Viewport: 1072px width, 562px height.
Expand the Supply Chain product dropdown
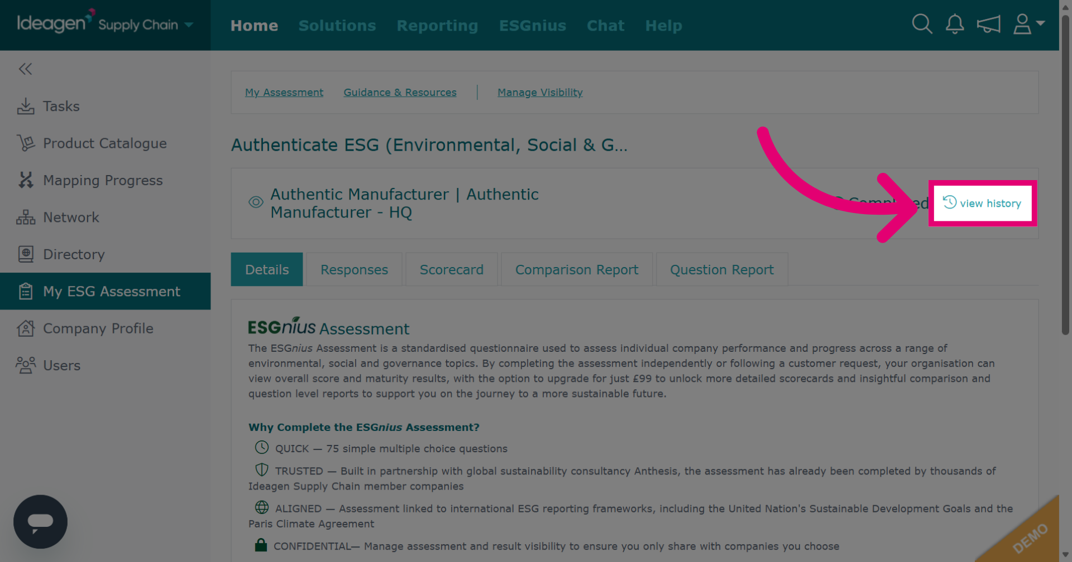point(189,25)
